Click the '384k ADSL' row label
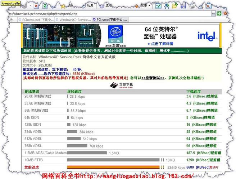The image size is (236, 179). 33,131
